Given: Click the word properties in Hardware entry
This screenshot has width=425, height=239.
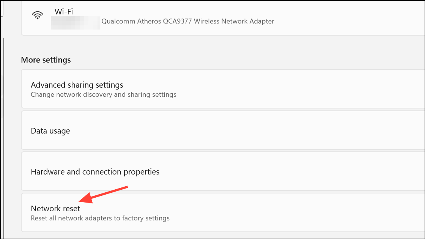Looking at the screenshot, I should tap(142, 172).
